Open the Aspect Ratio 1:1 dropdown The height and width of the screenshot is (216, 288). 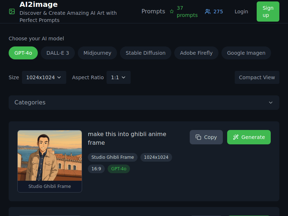pyautogui.click(x=118, y=77)
